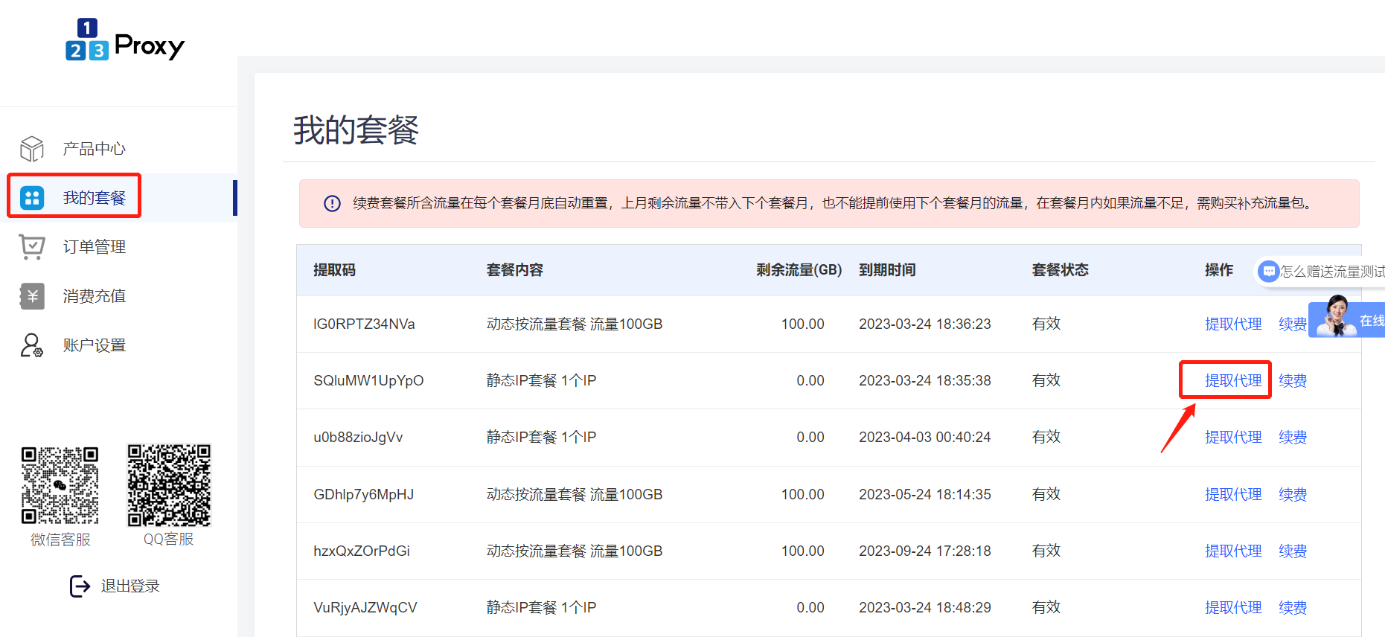
Task: Click the 账户设置 user icon
Action: (32, 345)
